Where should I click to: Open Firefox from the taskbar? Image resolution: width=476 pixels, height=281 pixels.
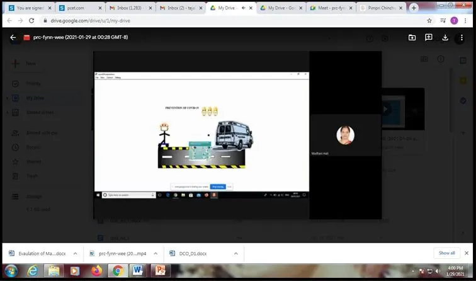pyautogui.click(x=96, y=271)
